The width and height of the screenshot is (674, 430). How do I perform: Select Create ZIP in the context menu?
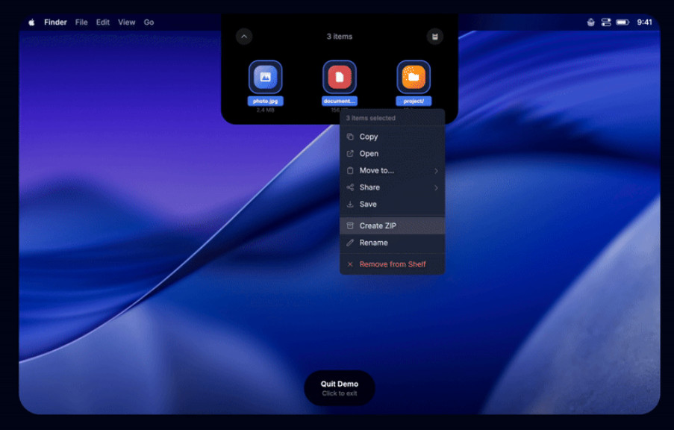click(x=392, y=225)
